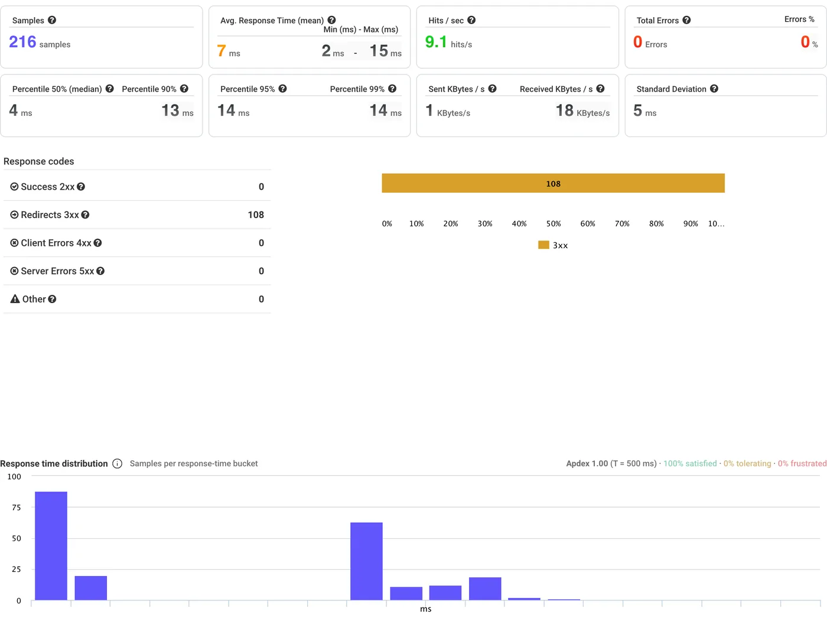Viewport: 827px width, 624px height.
Task: Click the Response codes heading
Action: [x=39, y=161]
